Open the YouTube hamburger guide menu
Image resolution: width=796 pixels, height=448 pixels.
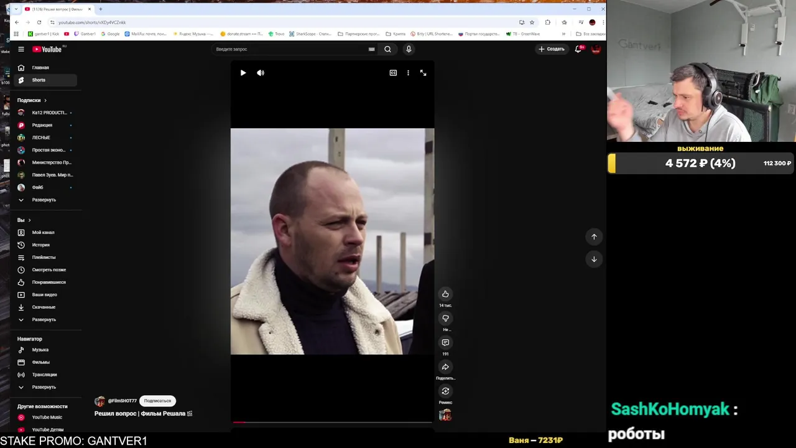(21, 49)
